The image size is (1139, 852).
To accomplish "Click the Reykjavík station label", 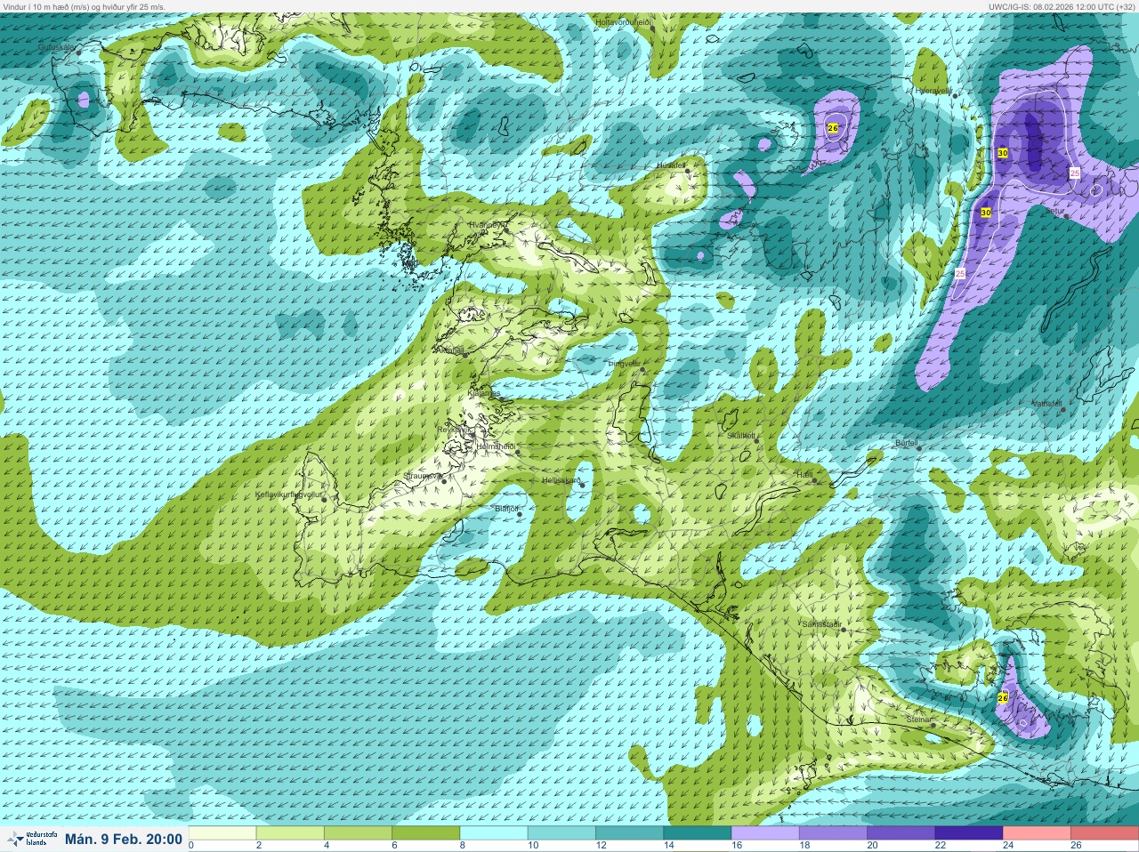I will [452, 429].
